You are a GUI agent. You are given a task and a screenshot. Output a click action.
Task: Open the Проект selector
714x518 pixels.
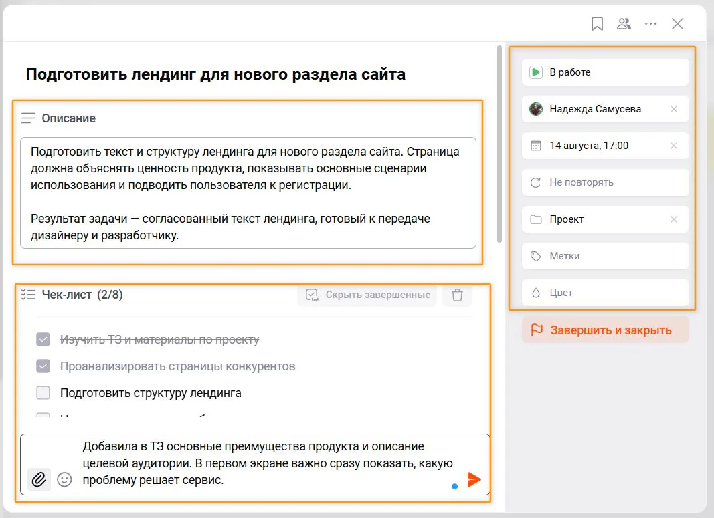(x=605, y=219)
